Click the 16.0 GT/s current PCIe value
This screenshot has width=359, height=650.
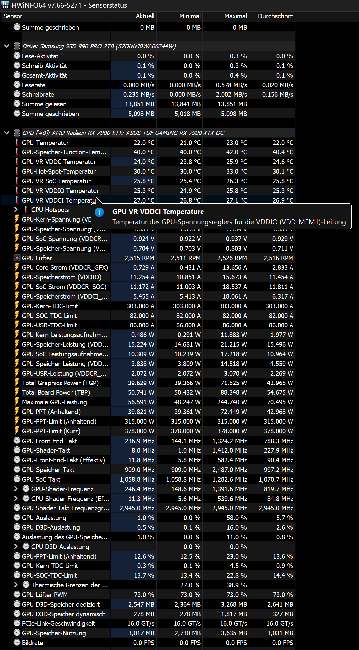point(141,623)
